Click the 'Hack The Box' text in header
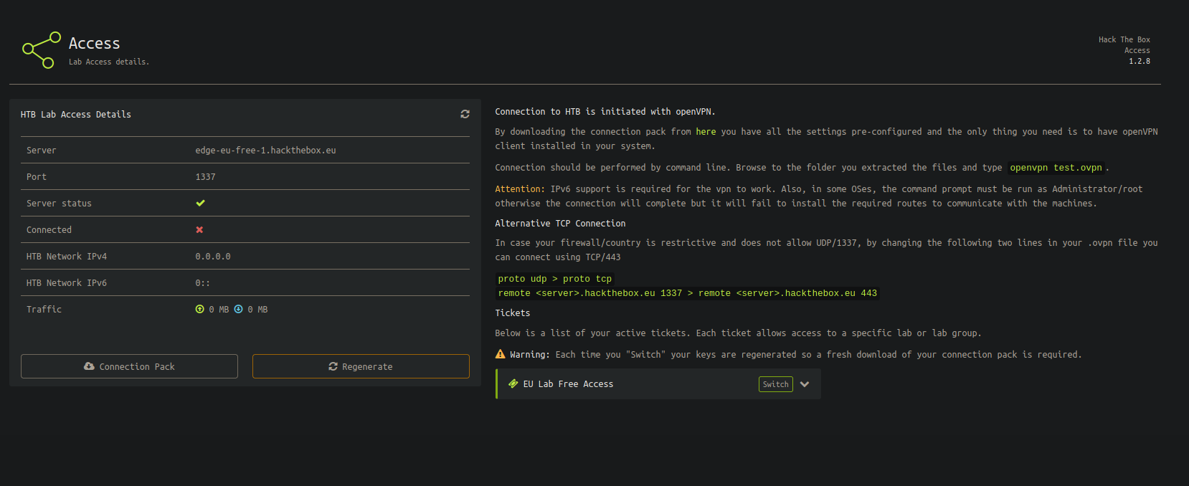 [x=1124, y=40]
